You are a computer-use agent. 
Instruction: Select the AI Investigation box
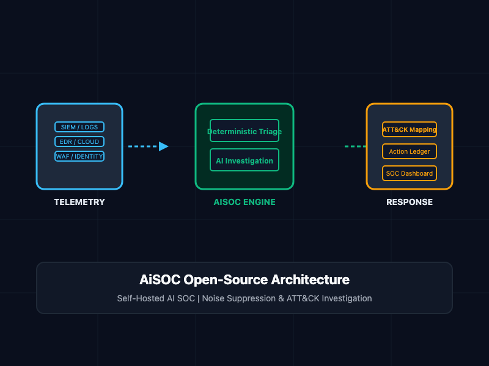pyautogui.click(x=244, y=160)
